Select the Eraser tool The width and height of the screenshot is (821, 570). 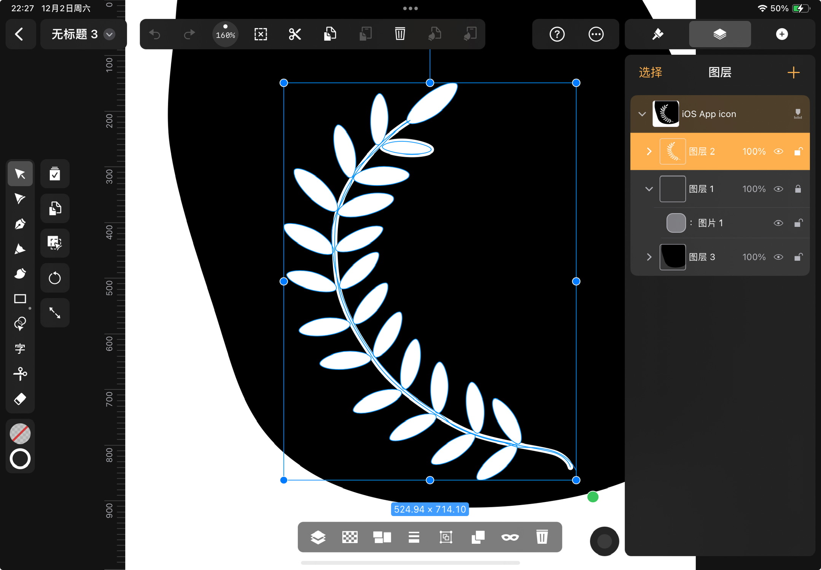click(x=20, y=399)
